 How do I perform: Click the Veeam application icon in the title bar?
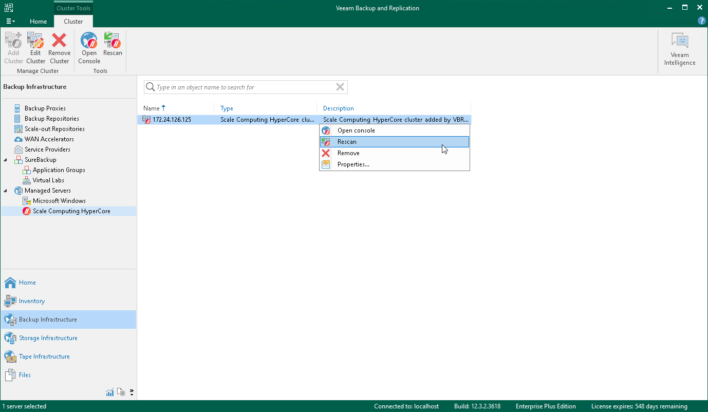tap(9, 8)
